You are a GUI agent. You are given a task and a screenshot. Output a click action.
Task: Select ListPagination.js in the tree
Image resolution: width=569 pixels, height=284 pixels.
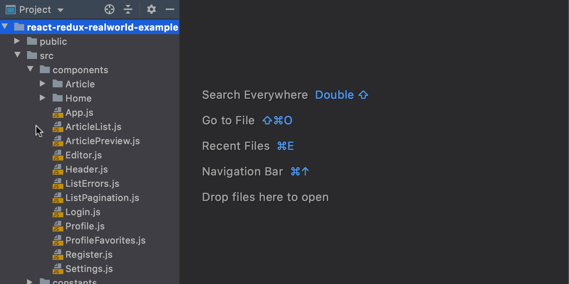tap(102, 198)
